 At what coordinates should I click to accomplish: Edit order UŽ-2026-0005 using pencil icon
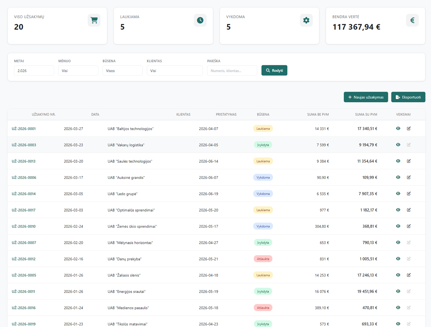[x=409, y=275]
